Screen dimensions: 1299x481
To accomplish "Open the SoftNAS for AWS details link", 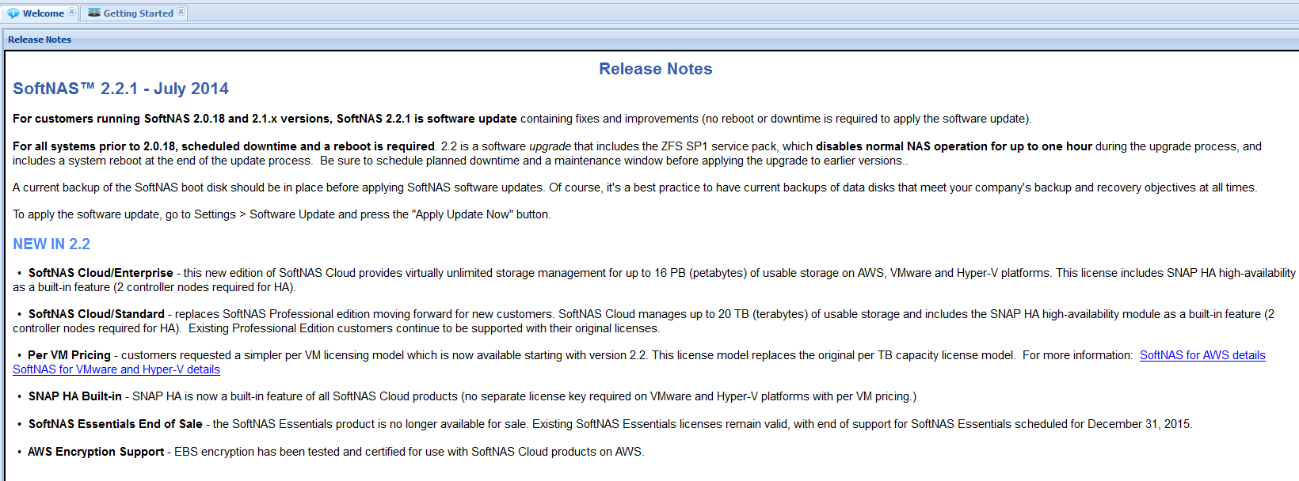I will click(x=1202, y=355).
